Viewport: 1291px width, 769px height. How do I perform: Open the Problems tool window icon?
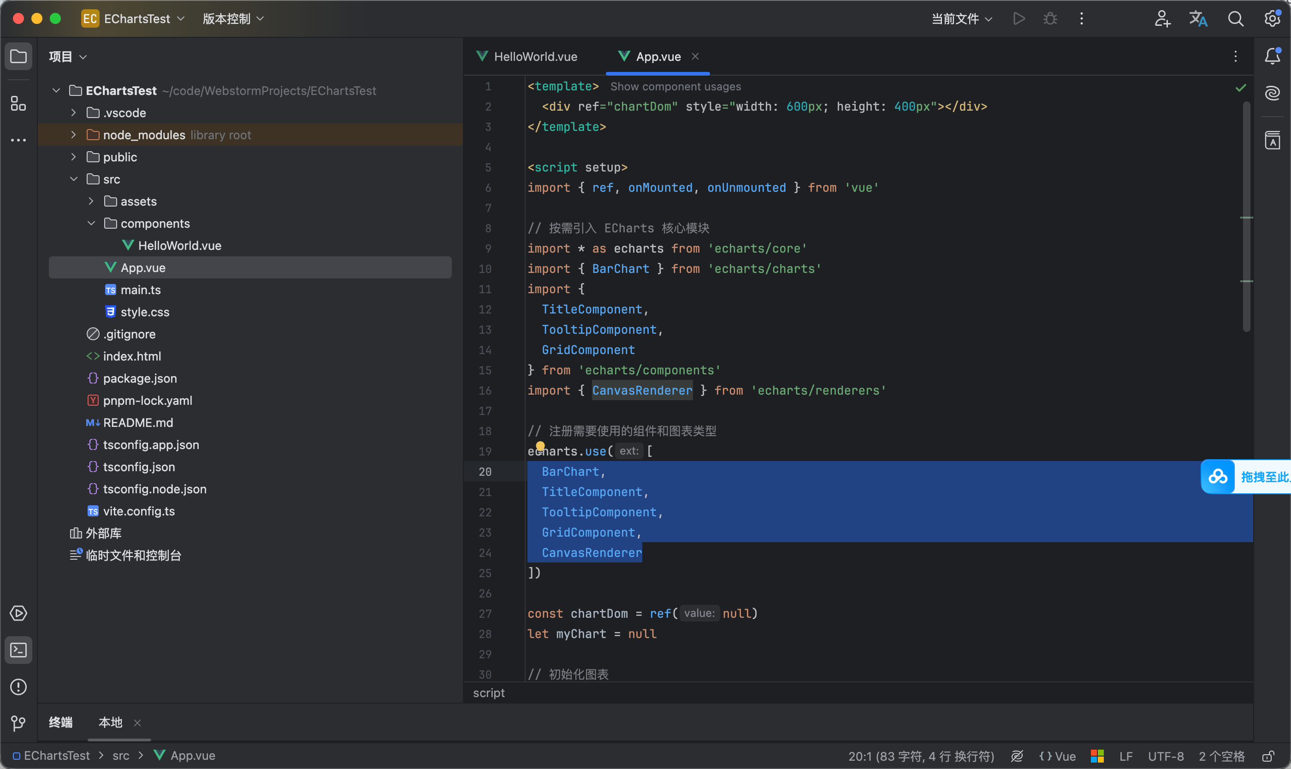tap(18, 686)
